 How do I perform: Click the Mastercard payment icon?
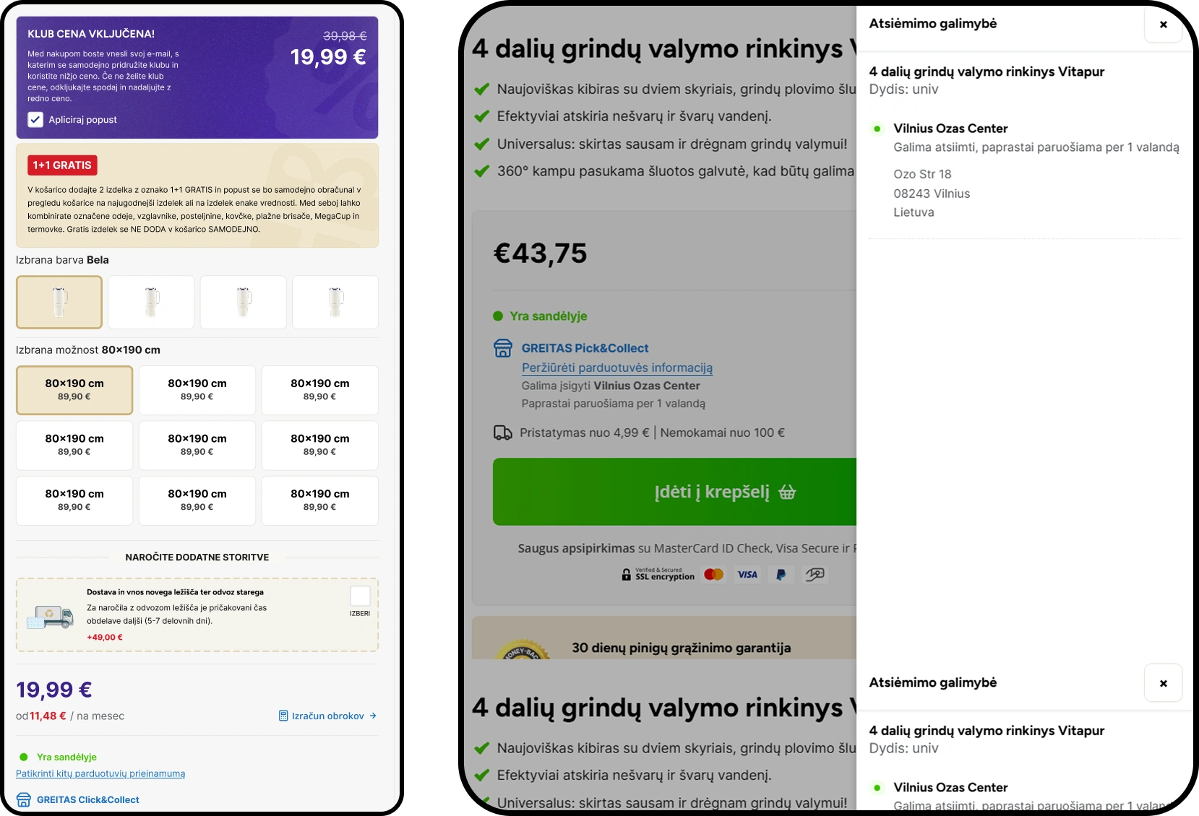(x=713, y=575)
